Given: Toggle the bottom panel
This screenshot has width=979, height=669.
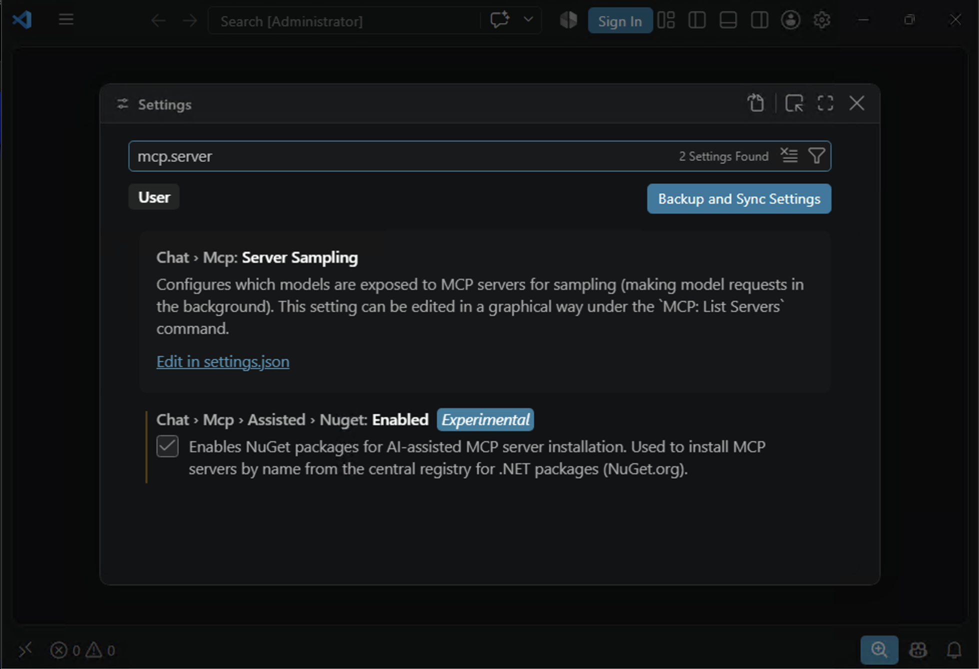Looking at the screenshot, I should pyautogui.click(x=728, y=20).
